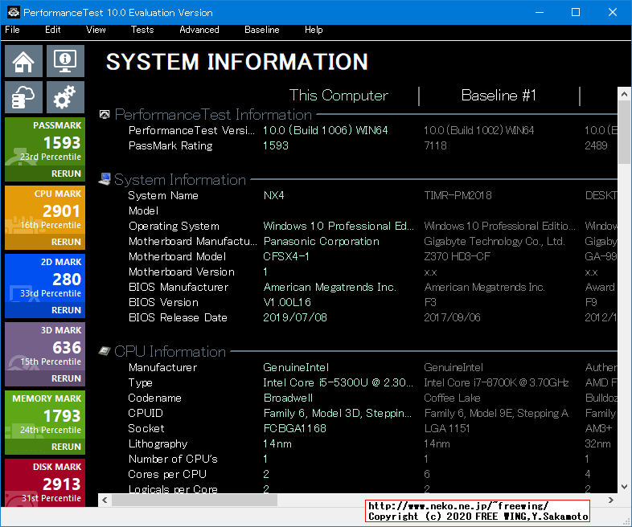The image size is (632, 527).
Task: Open the cloud baseline management icon
Action: (x=23, y=97)
